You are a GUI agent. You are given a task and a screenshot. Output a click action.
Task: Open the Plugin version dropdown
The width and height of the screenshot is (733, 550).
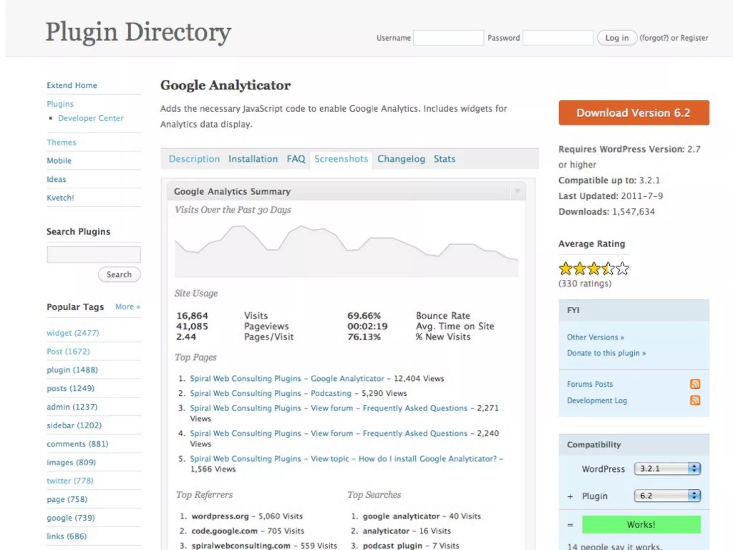[x=667, y=496]
